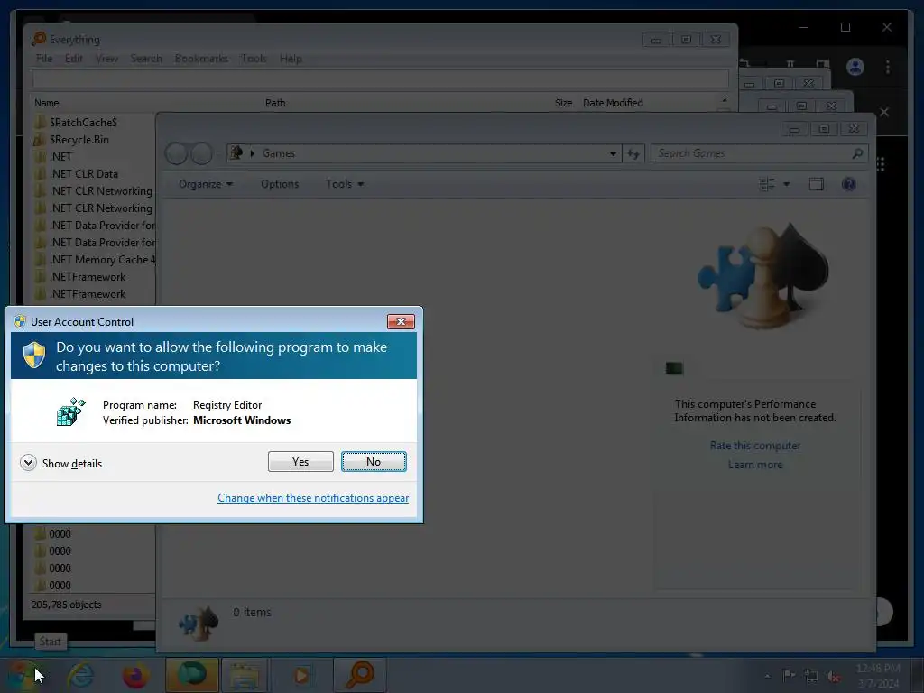Image resolution: width=924 pixels, height=693 pixels.
Task: Click folder icon next to $PatchCache$
Action: tap(40, 122)
